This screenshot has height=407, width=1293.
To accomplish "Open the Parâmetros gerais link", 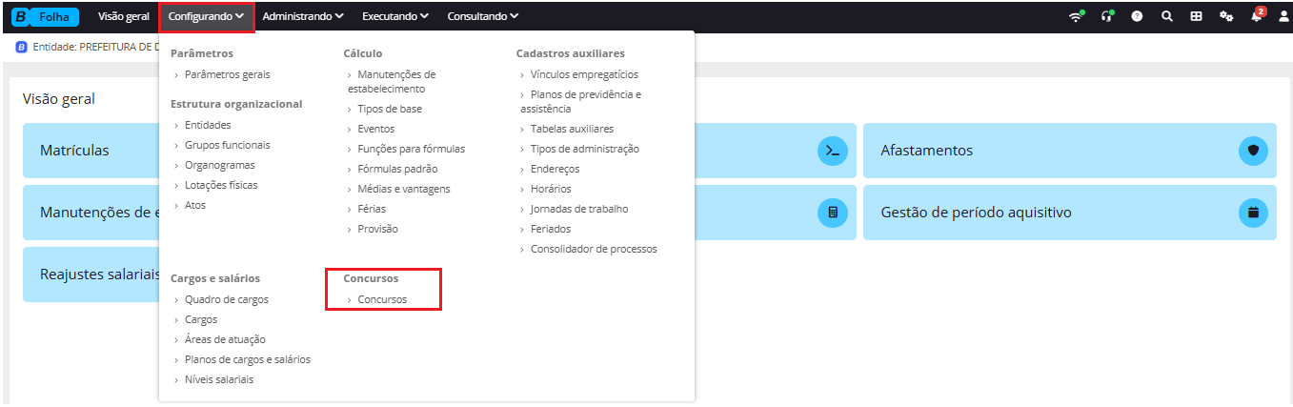I will click(227, 74).
